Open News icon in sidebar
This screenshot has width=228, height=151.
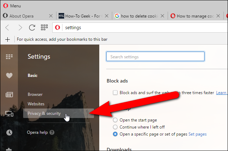(x=9, y=95)
